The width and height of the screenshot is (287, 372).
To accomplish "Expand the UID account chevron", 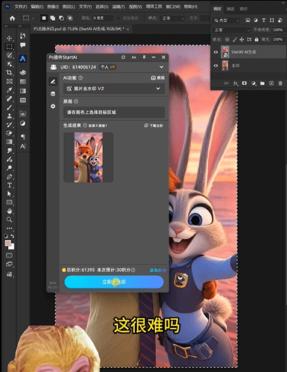I will tap(162, 67).
